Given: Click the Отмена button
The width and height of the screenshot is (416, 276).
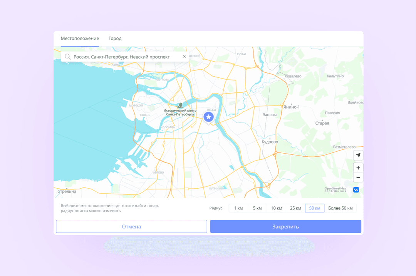Looking at the screenshot, I should click(x=131, y=226).
